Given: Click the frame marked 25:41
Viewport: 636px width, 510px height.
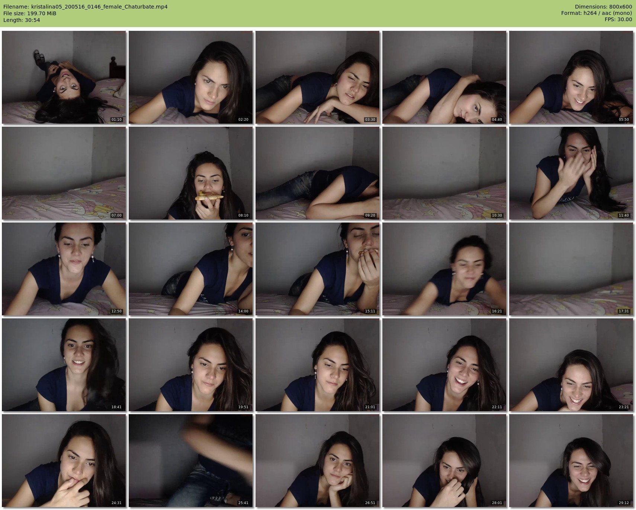Looking at the screenshot, I should tap(191, 461).
